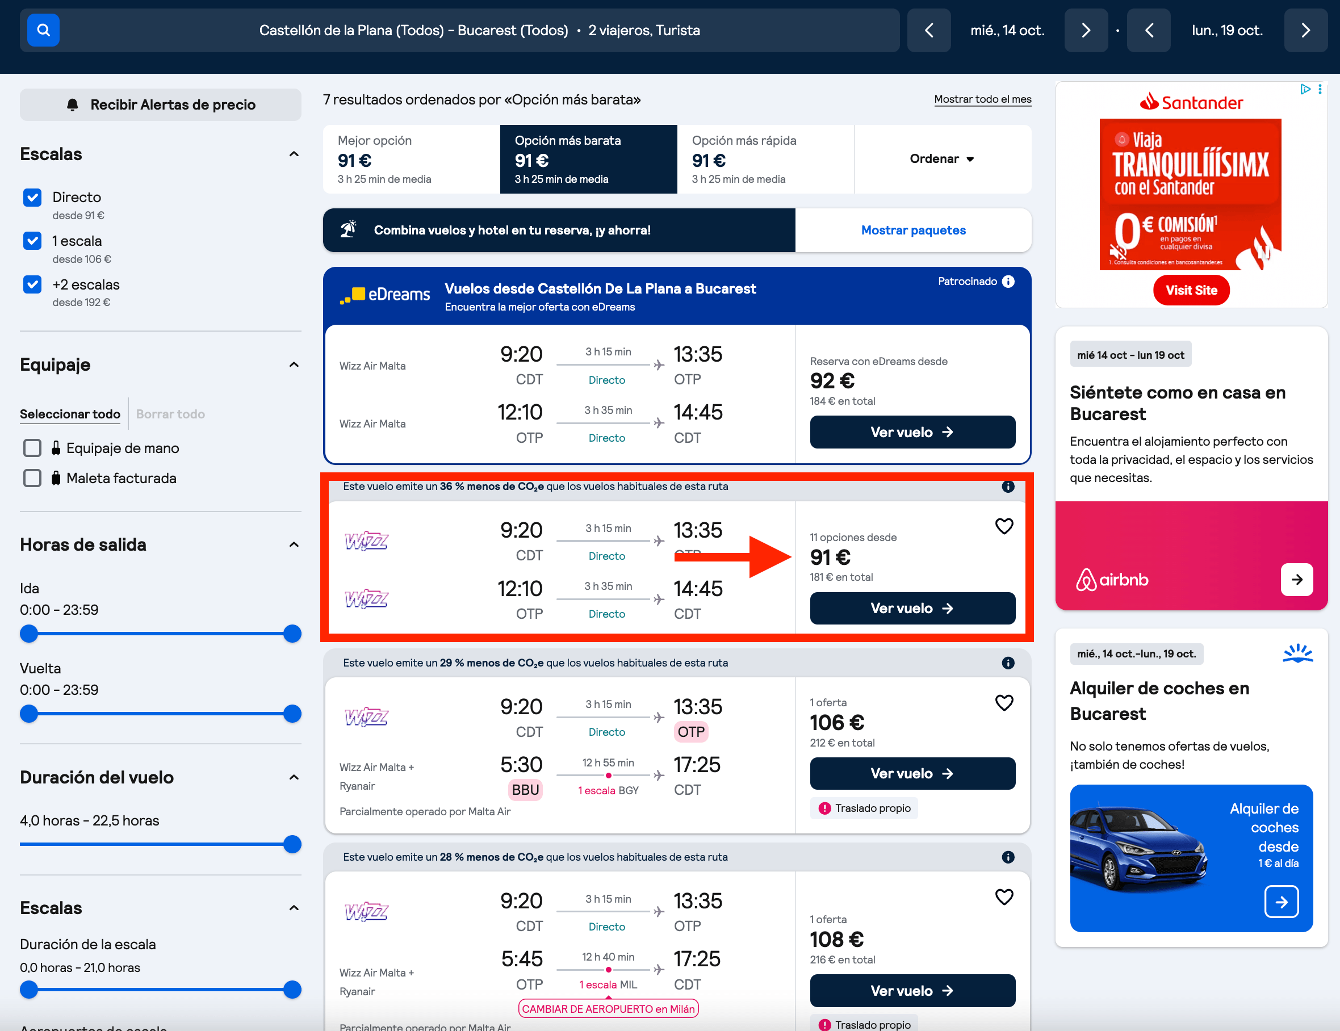The height and width of the screenshot is (1031, 1340).
Task: Uncheck the +2 escalas stops filter
Action: [x=32, y=284]
